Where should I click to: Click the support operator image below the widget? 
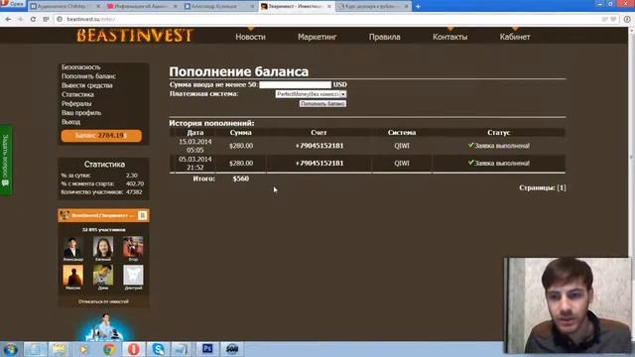coord(104,328)
